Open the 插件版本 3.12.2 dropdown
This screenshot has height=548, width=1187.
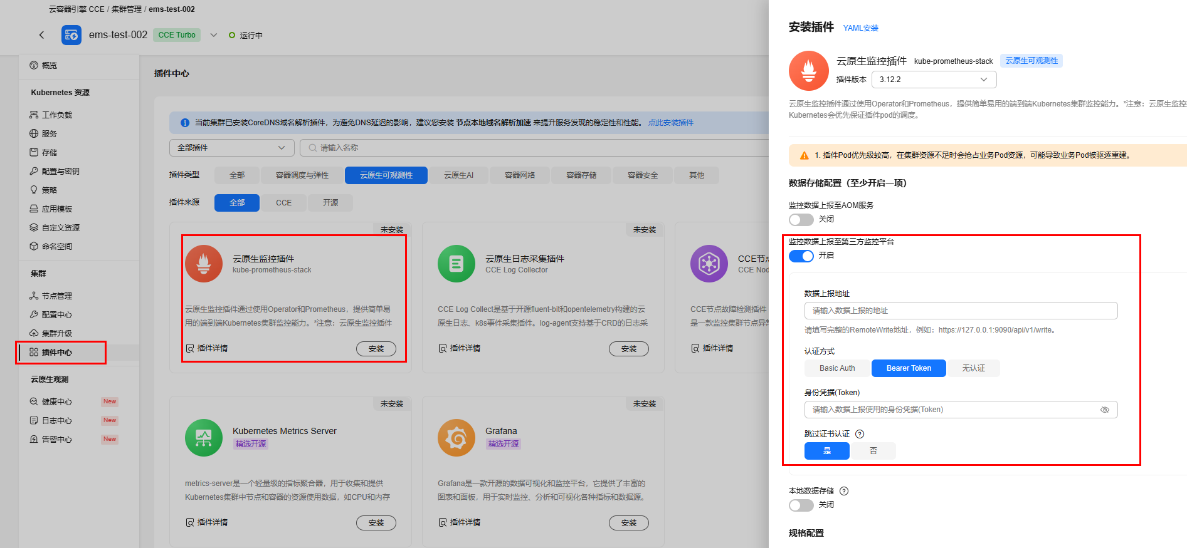[933, 80]
